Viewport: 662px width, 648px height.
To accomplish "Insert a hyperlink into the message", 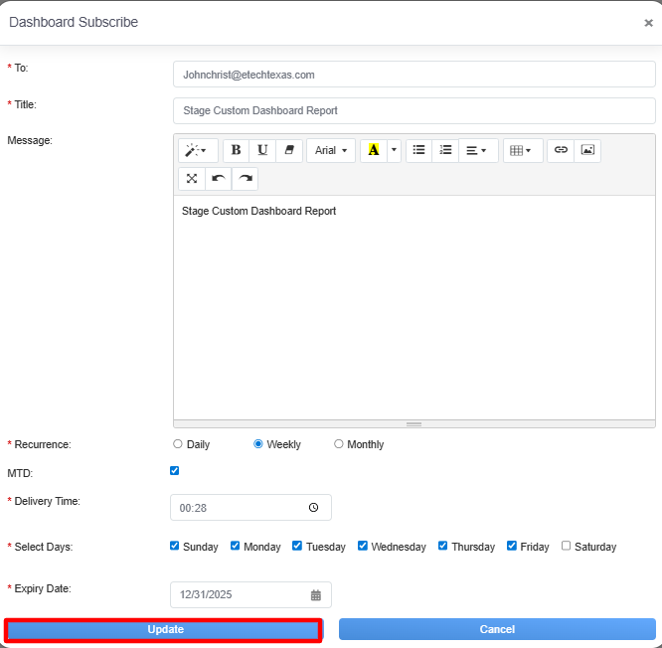I will pos(561,150).
